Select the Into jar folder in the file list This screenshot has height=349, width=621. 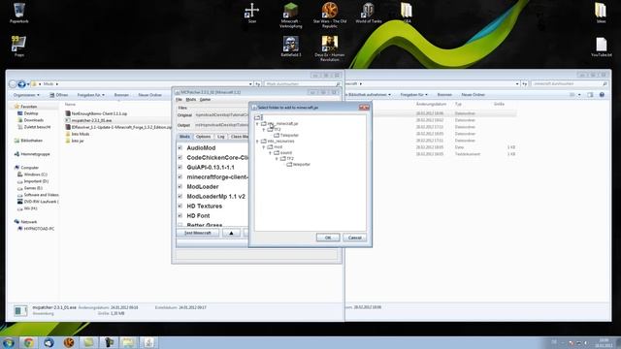(x=75, y=141)
